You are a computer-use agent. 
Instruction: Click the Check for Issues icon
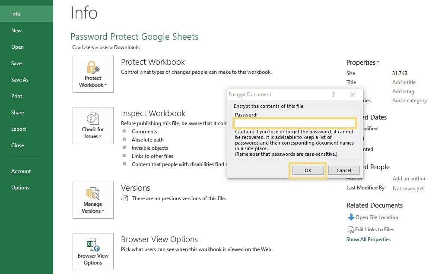tap(93, 119)
